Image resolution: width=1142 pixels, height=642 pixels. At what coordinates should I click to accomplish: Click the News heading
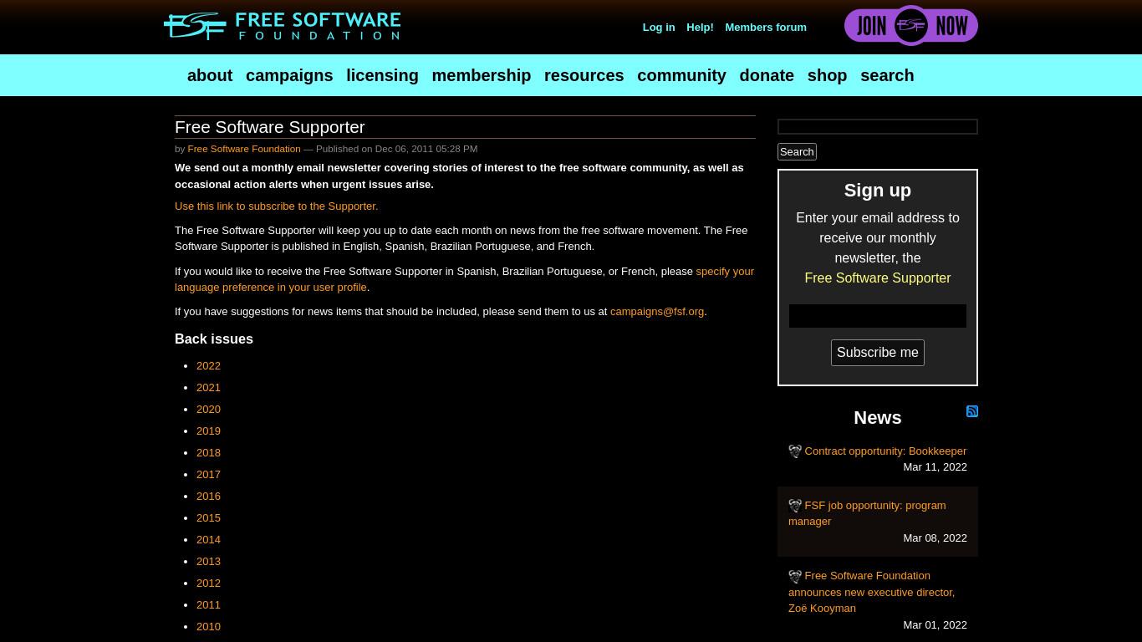(877, 417)
